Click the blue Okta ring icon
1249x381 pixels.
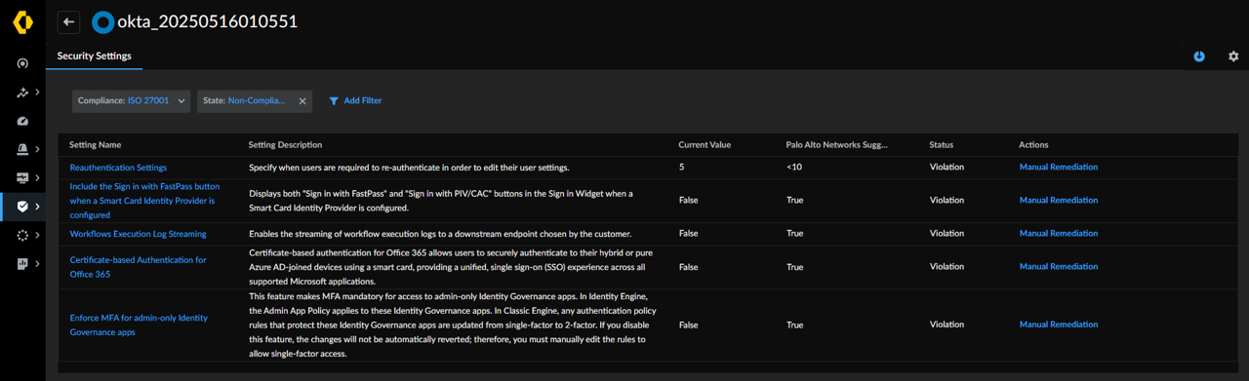pos(102,21)
